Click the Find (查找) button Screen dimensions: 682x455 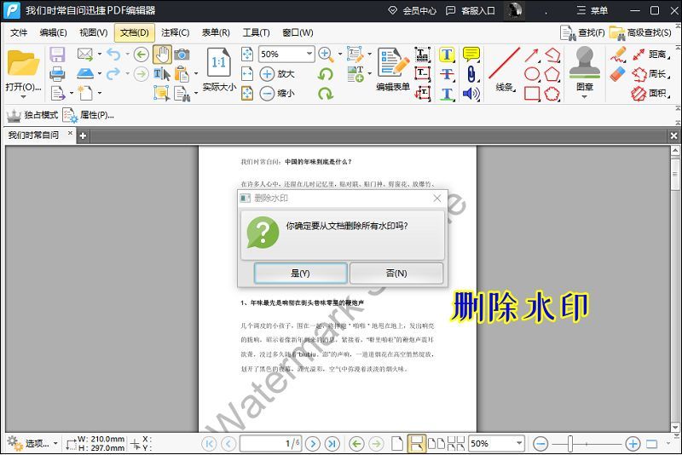[x=582, y=32]
